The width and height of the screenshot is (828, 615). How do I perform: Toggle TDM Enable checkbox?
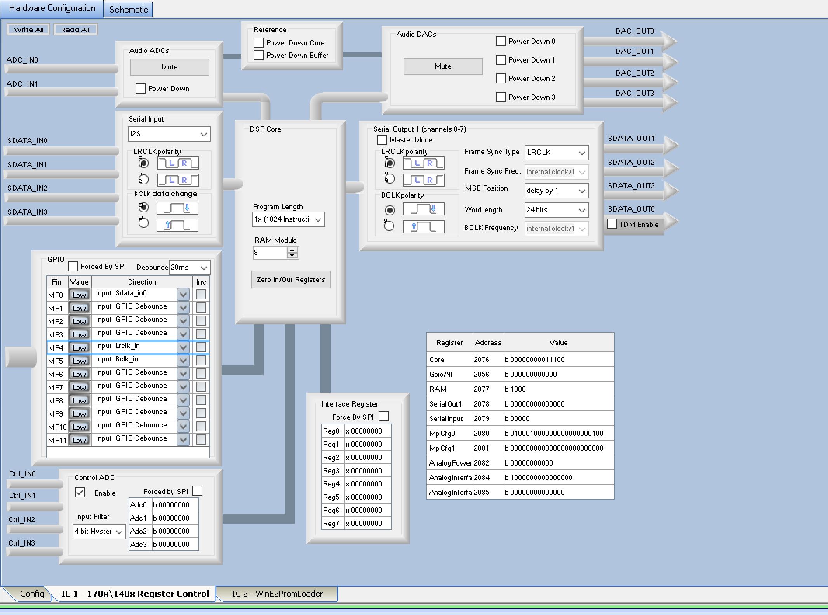[x=612, y=224]
